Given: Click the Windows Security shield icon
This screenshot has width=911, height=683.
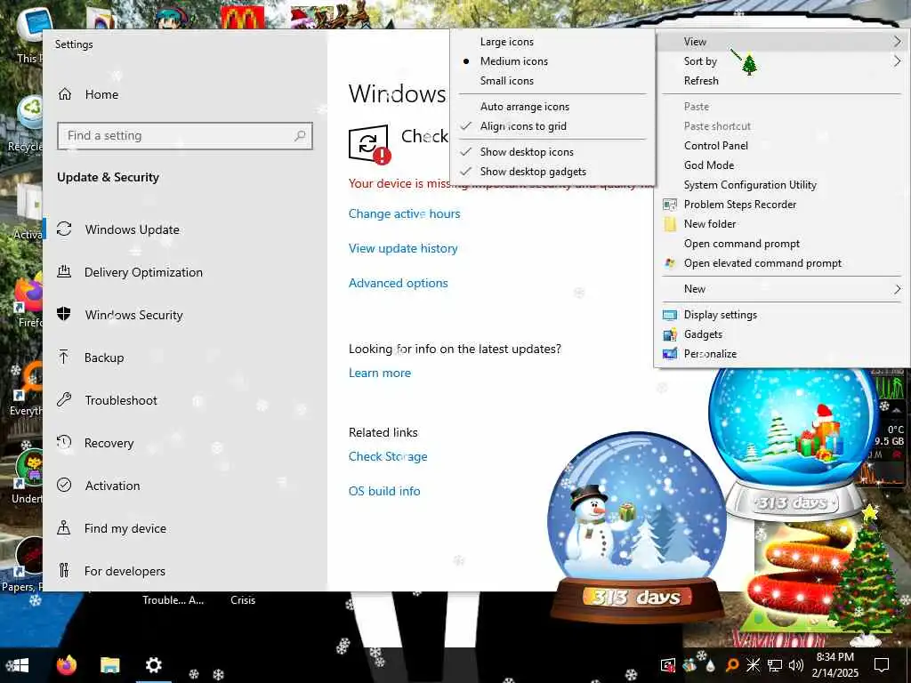Looking at the screenshot, I should [64, 314].
